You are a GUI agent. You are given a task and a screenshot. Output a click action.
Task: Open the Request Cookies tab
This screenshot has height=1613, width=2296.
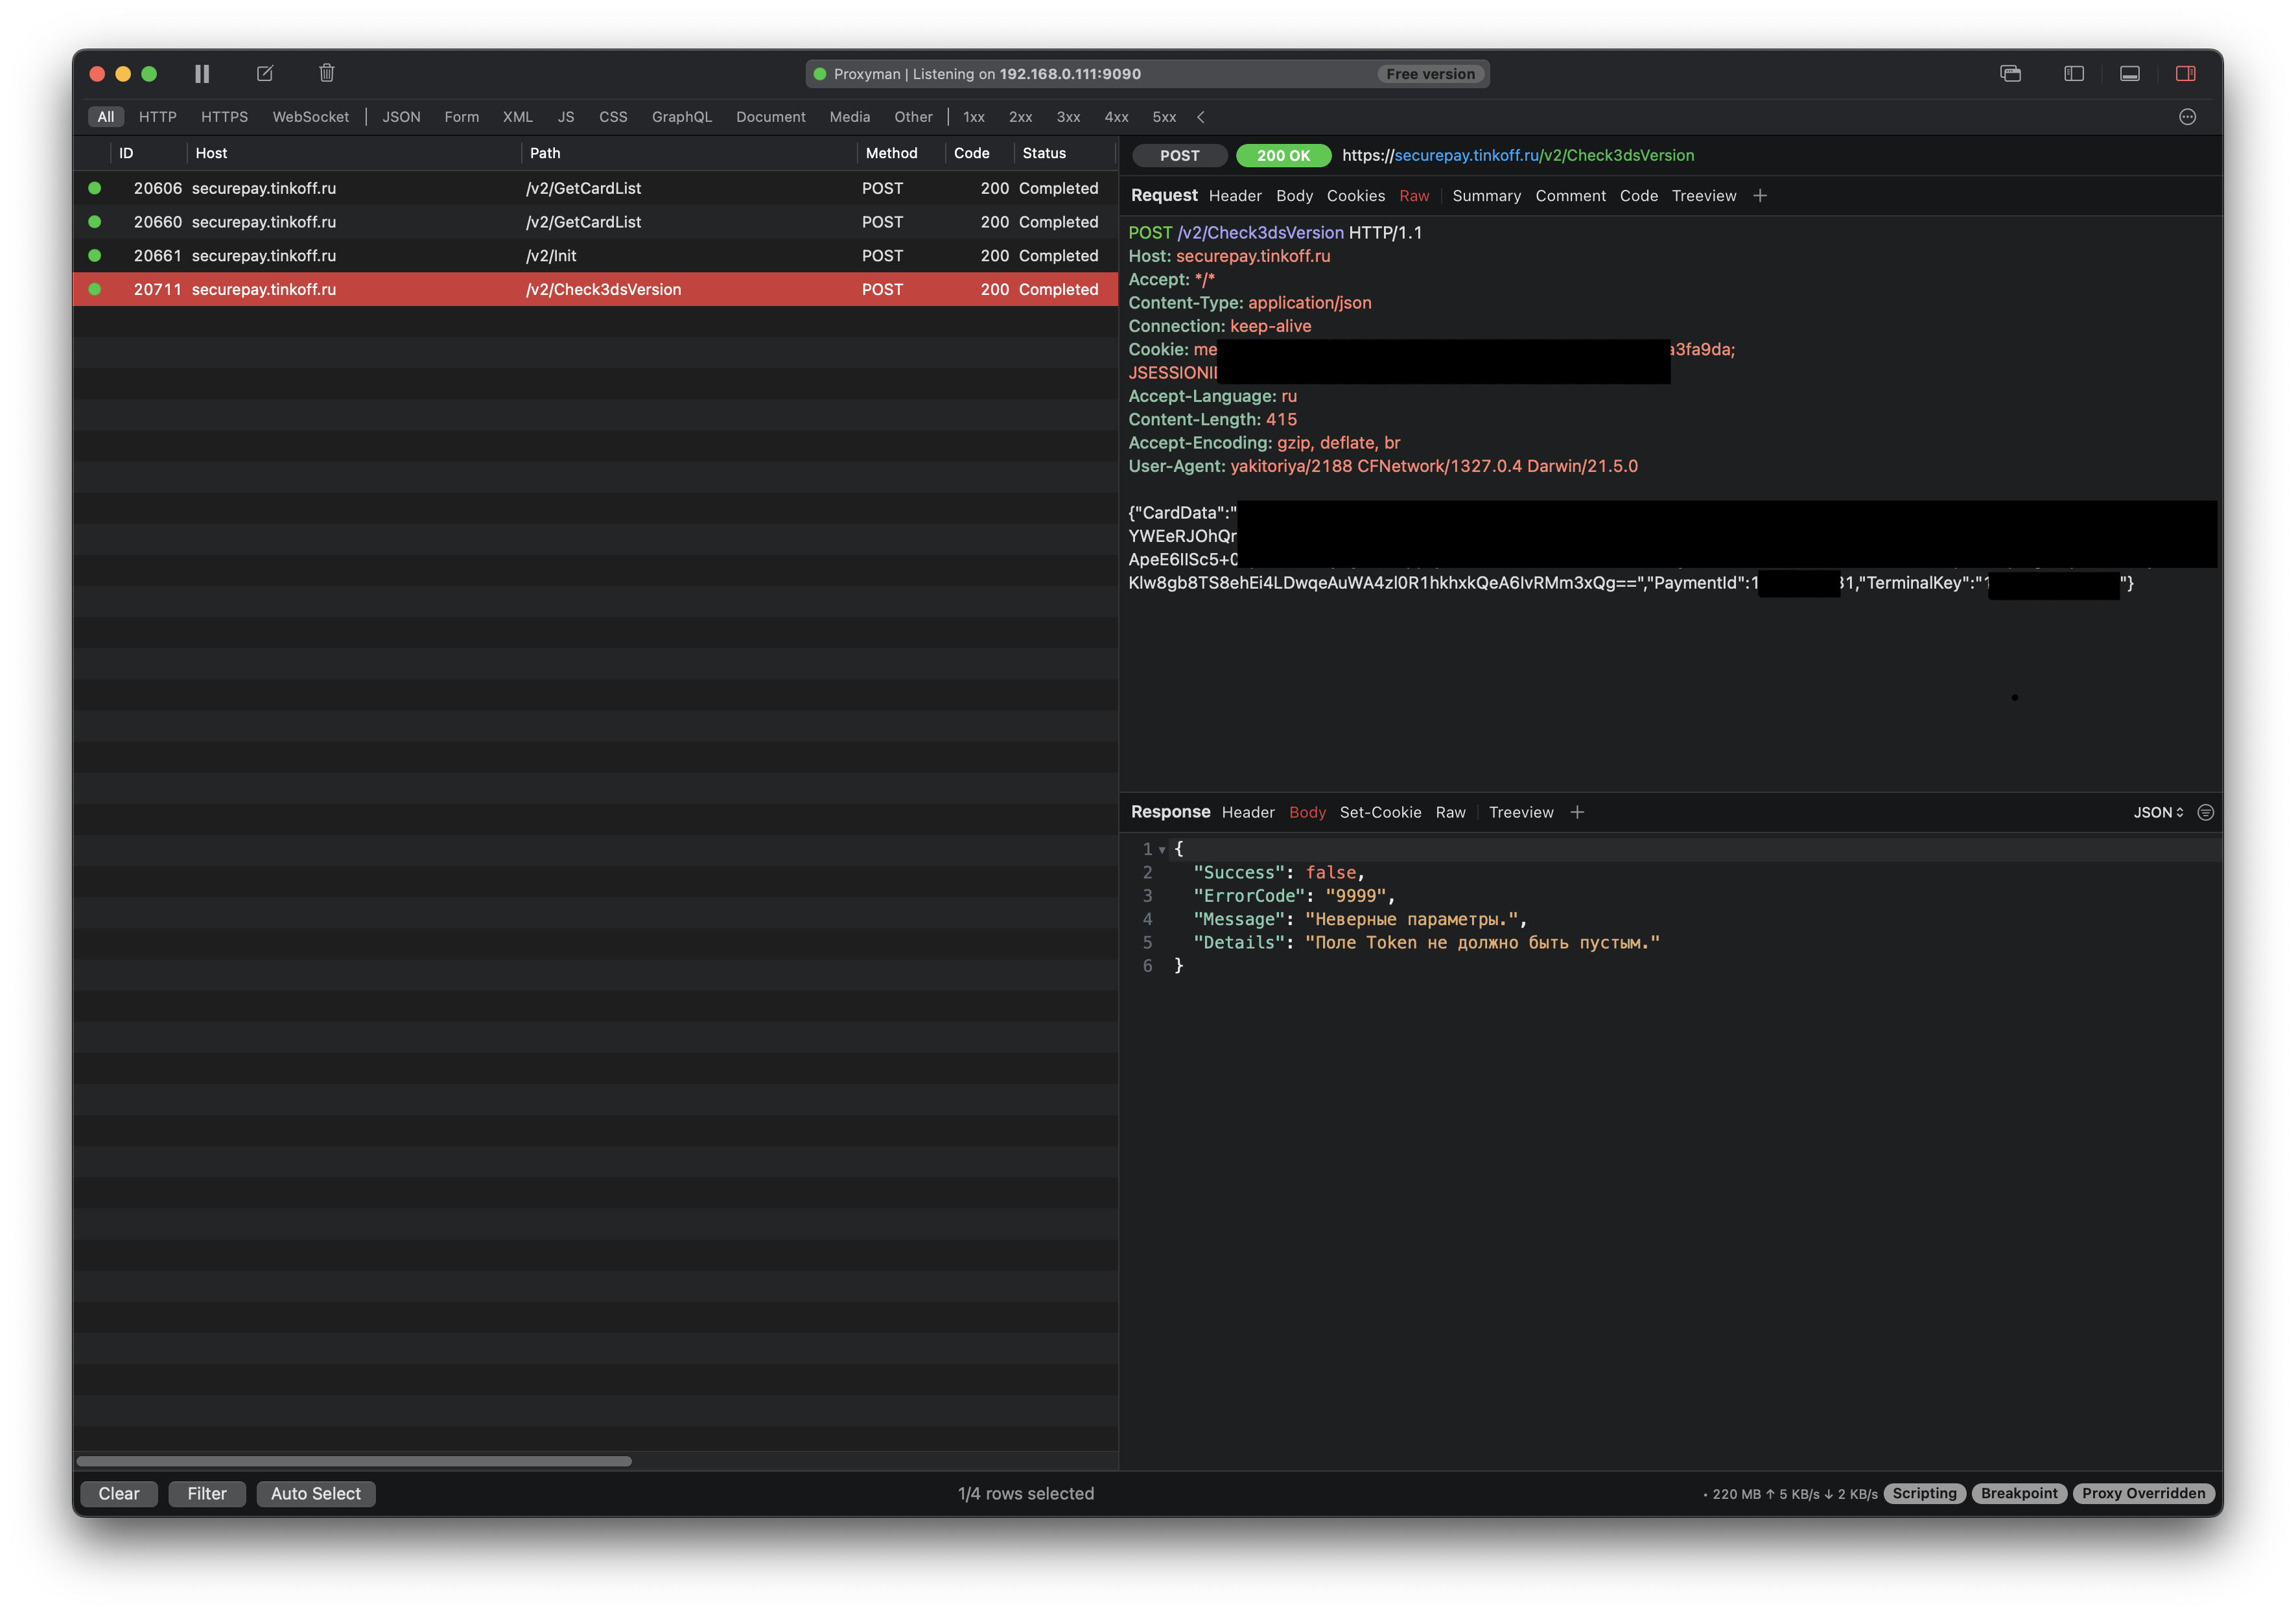click(x=1355, y=196)
